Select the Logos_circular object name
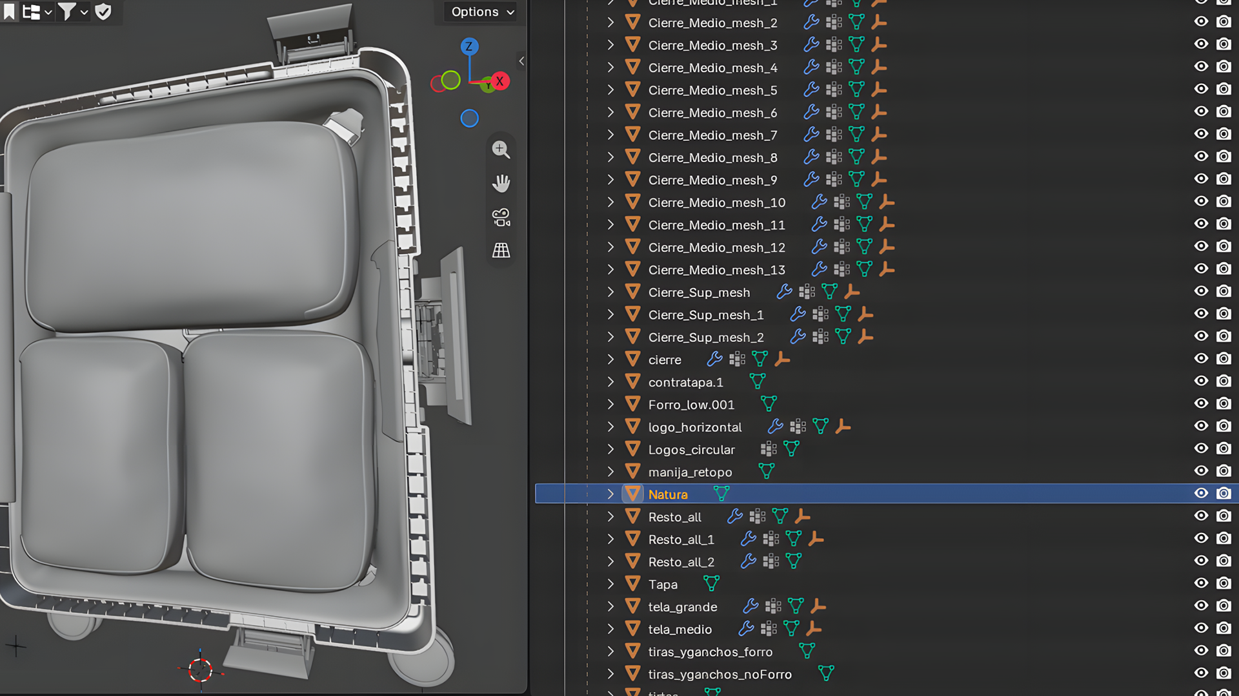 click(x=691, y=450)
